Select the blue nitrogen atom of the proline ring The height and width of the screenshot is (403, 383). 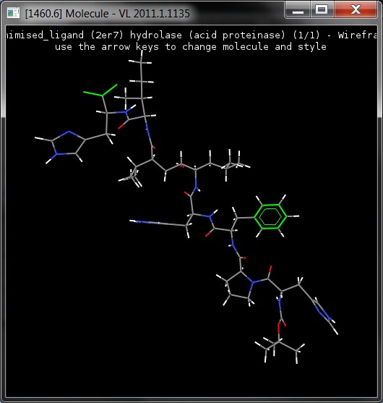253,282
